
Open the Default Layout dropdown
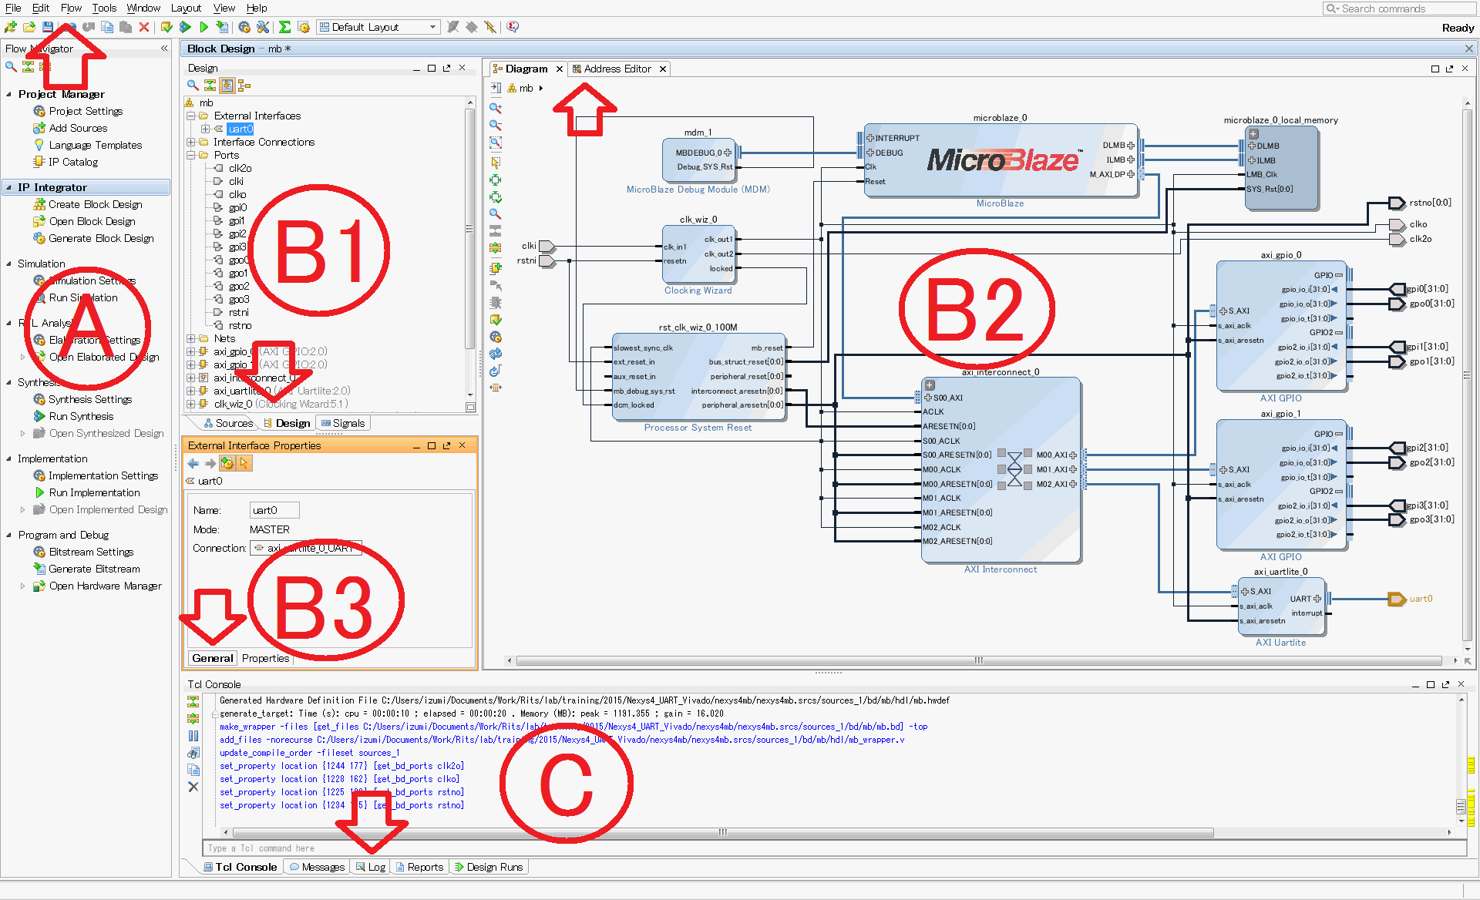(378, 27)
